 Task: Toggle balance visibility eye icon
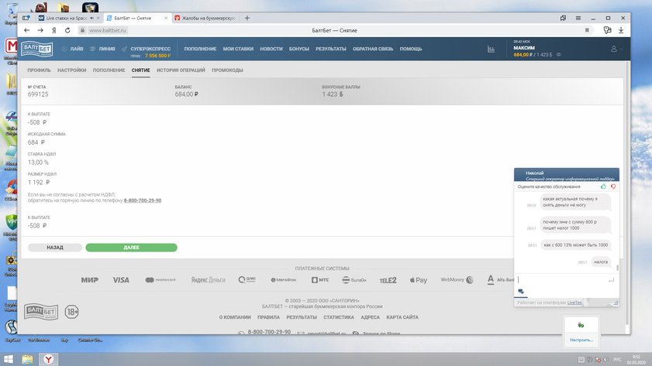pos(559,55)
